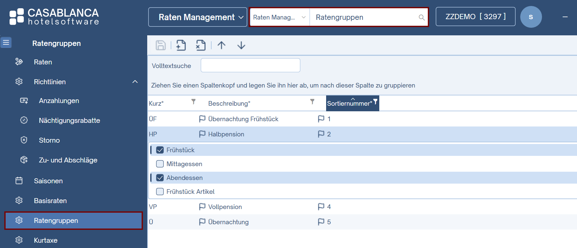Click the Halbpension description cell

click(x=226, y=134)
